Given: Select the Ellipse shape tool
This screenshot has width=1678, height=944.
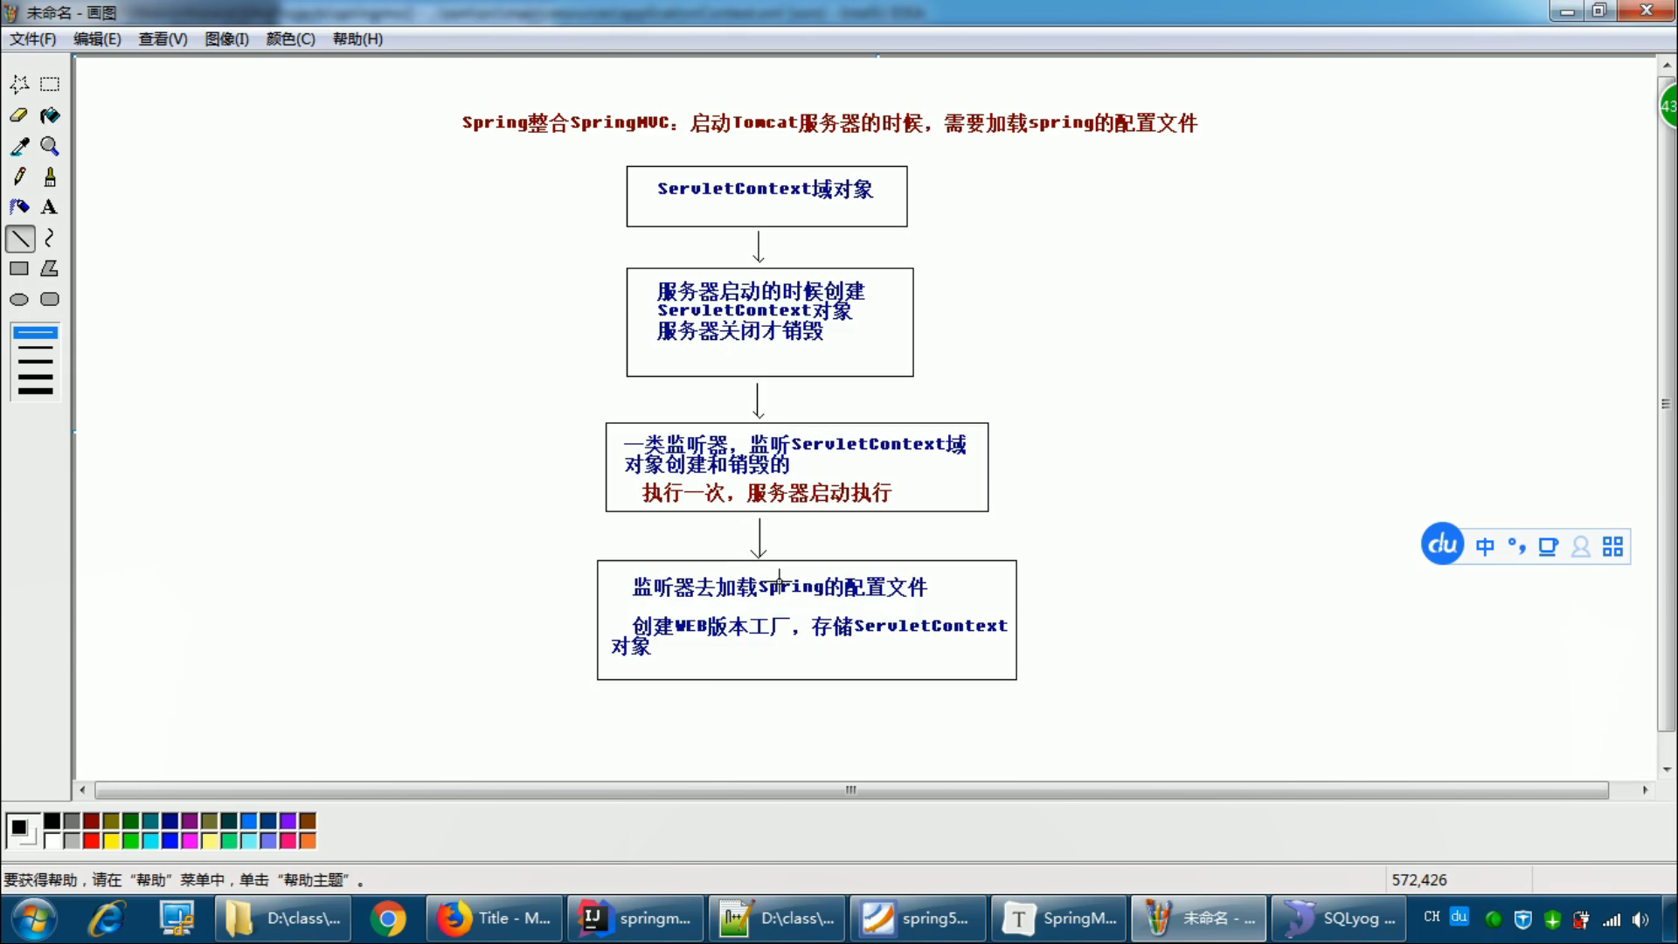Looking at the screenshot, I should coord(19,299).
